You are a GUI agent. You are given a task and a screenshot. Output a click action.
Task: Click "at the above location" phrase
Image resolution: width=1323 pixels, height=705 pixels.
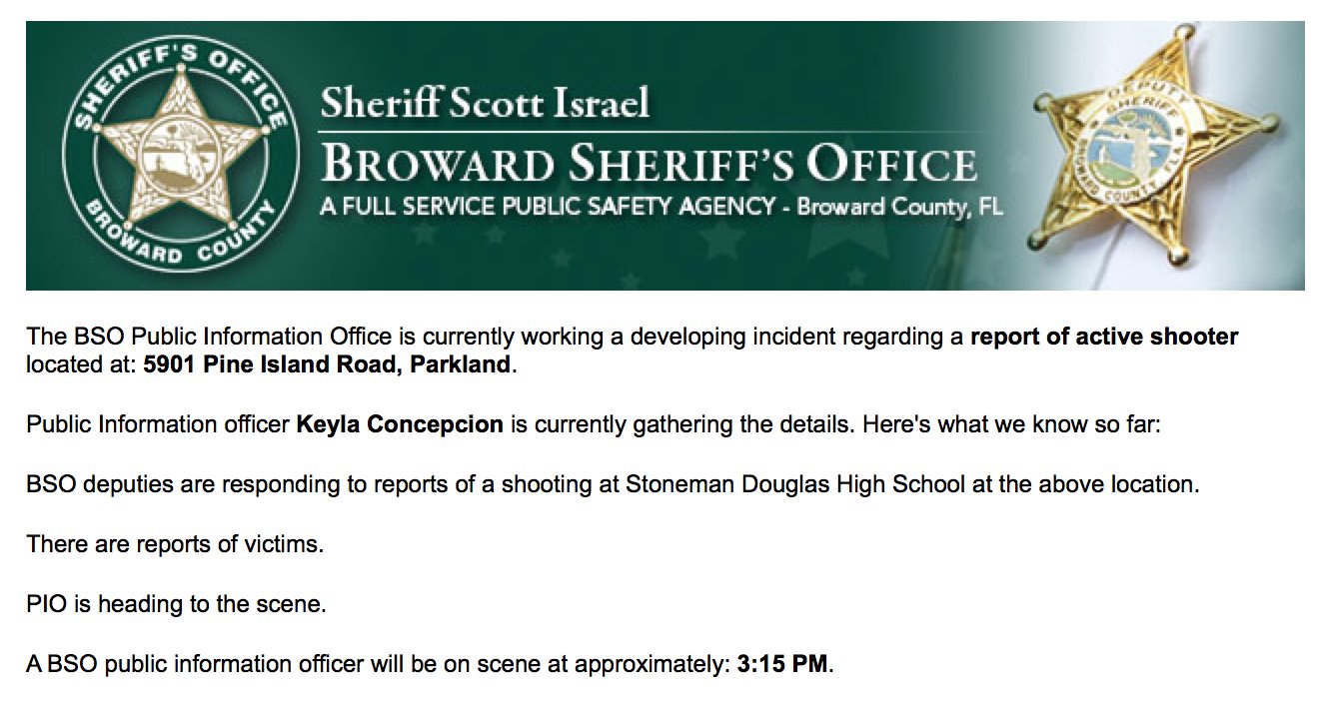click(x=1084, y=484)
